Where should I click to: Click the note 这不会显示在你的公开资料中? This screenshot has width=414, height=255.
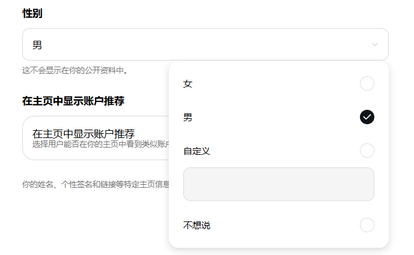[x=75, y=70]
